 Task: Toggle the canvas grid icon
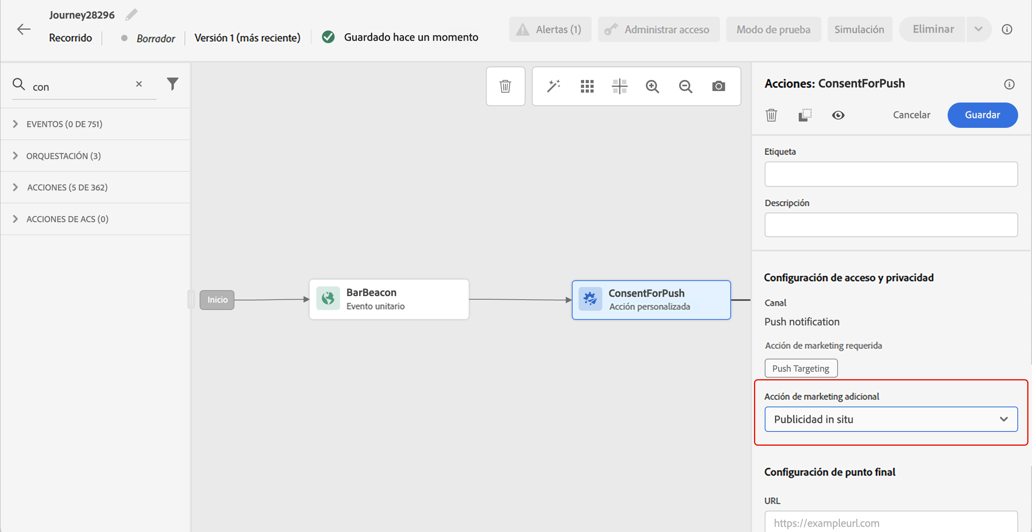587,86
